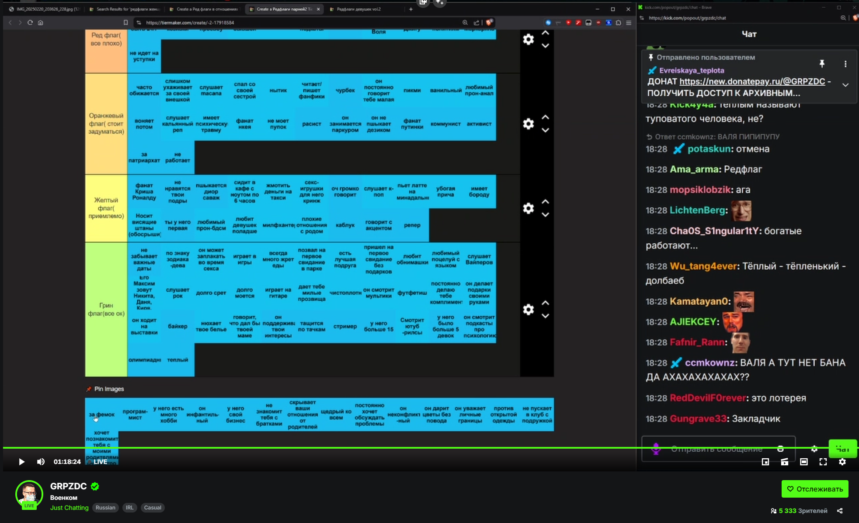Image resolution: width=859 pixels, height=523 pixels.
Task: Bookmark the tiermaker page
Action: 125,23
